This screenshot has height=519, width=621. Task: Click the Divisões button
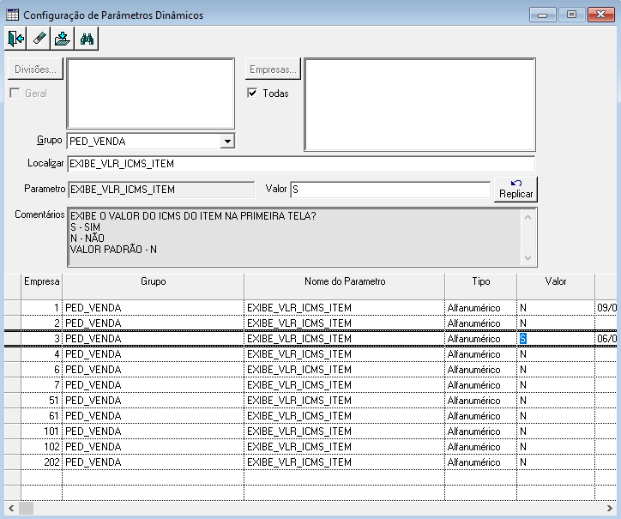pyautogui.click(x=35, y=69)
